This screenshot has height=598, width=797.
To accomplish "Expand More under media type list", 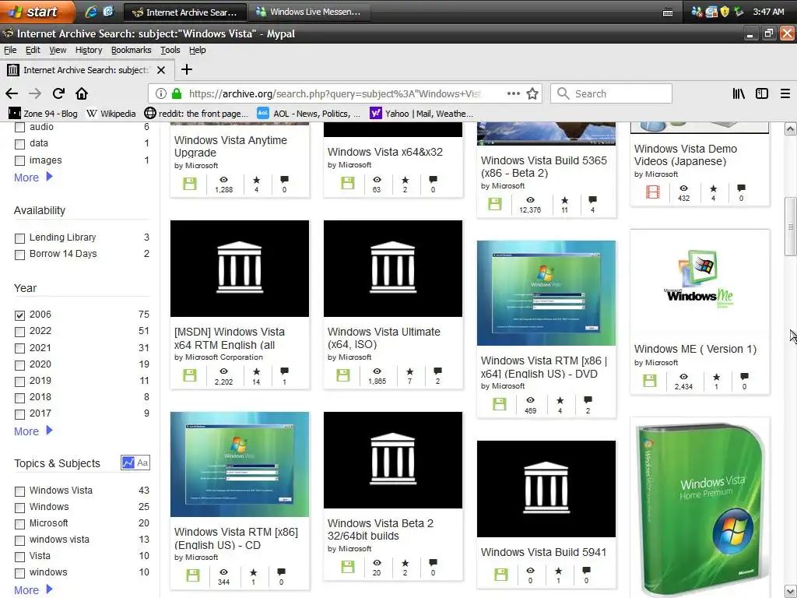I will [33, 178].
